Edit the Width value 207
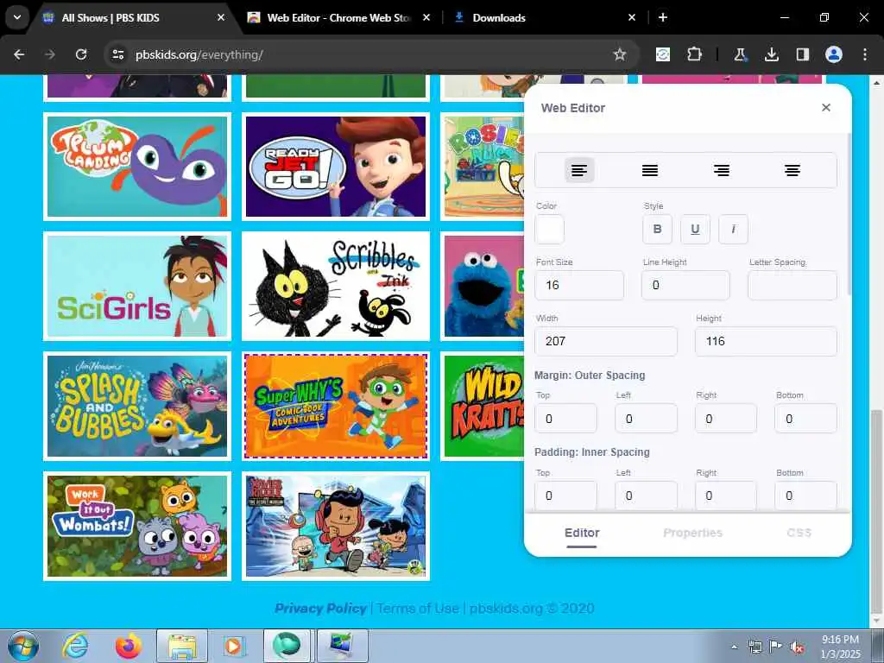The width and height of the screenshot is (884, 663). click(605, 341)
